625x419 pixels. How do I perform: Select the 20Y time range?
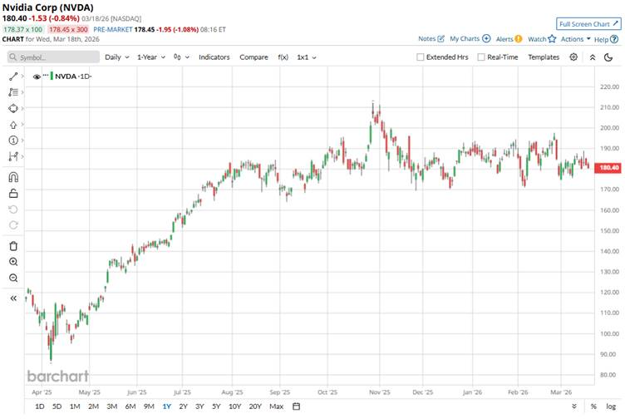(255, 407)
